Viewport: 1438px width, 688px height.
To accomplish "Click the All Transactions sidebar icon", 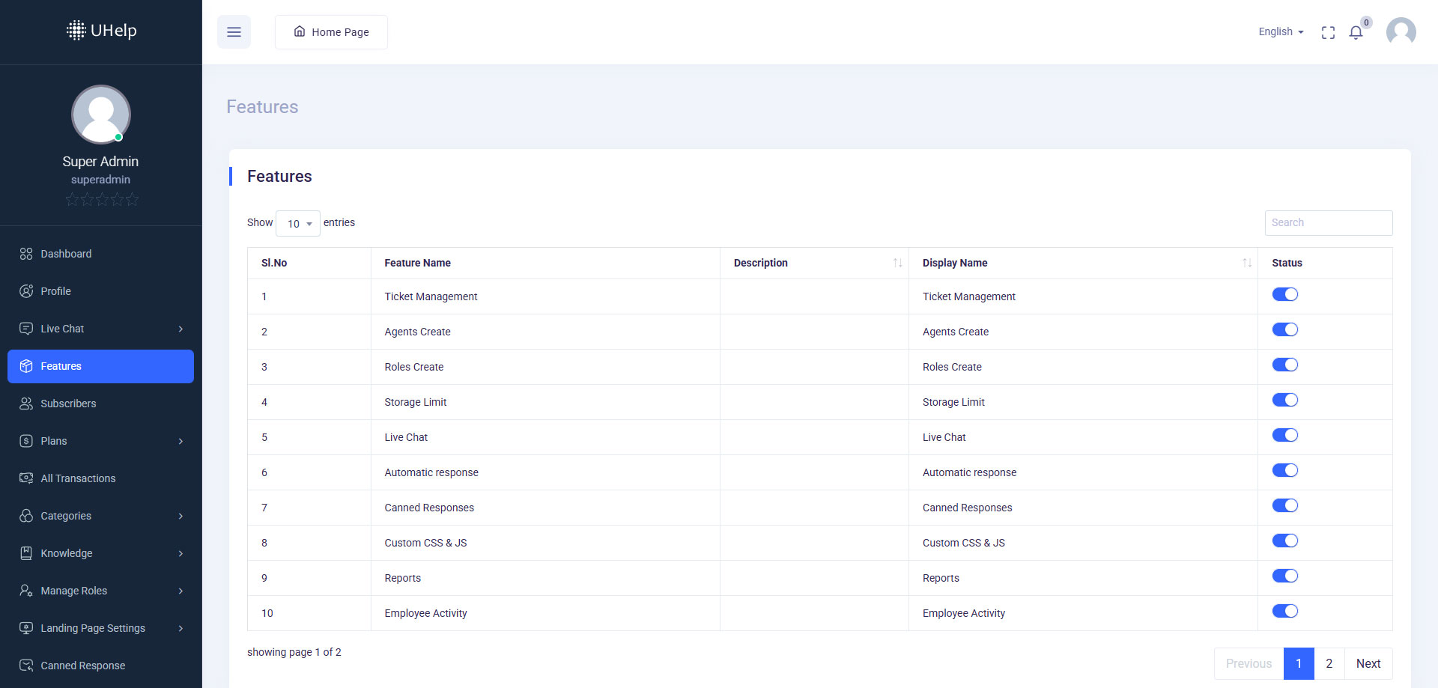I will pyautogui.click(x=26, y=478).
